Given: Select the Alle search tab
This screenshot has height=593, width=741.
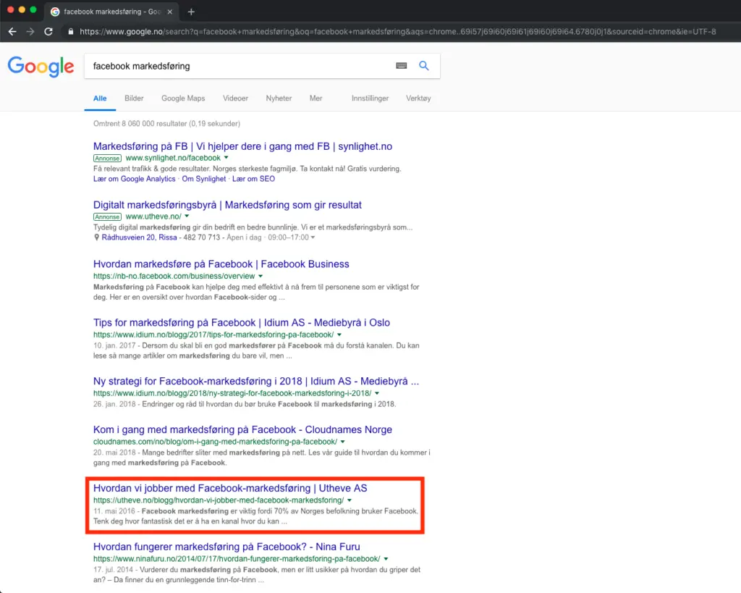Looking at the screenshot, I should [100, 98].
